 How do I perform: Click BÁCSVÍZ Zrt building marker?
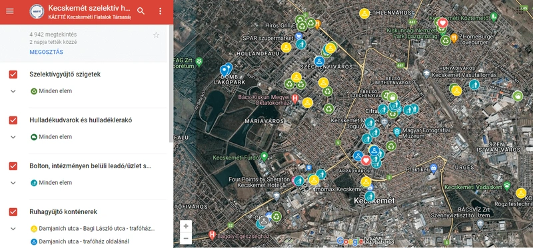pyautogui.click(x=480, y=223)
